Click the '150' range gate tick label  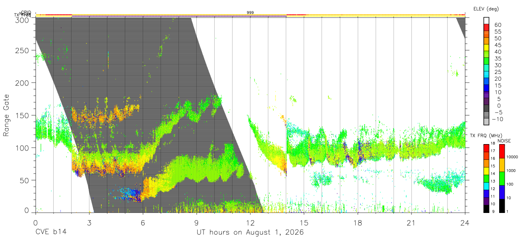tap(23, 115)
